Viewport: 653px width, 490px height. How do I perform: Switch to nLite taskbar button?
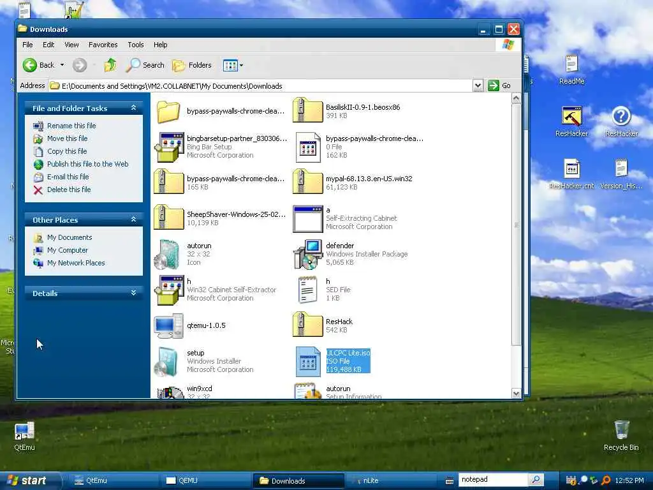coord(391,480)
